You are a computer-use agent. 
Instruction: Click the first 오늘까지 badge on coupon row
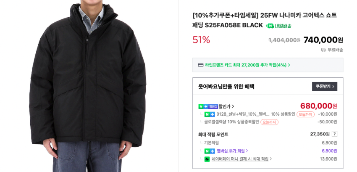coord(305,114)
